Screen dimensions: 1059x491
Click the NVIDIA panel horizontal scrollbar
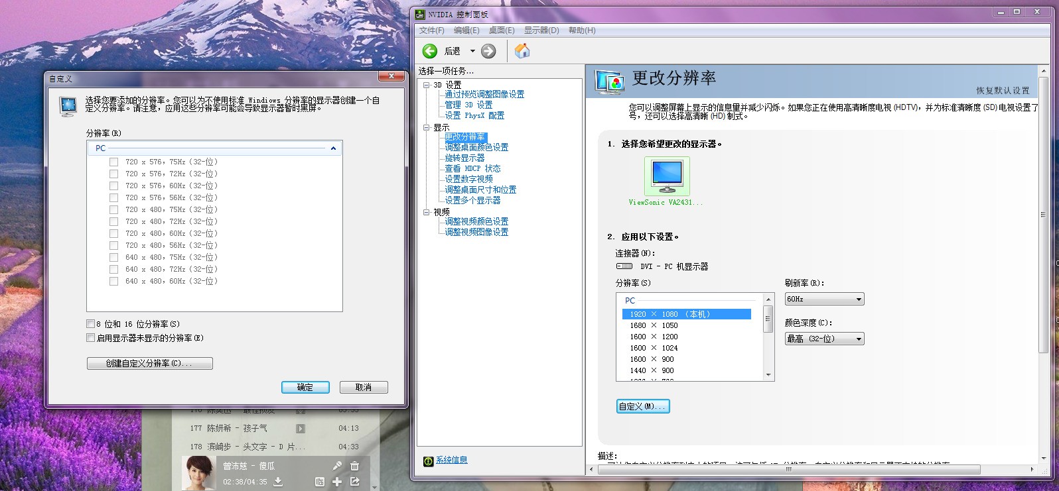coord(788,469)
